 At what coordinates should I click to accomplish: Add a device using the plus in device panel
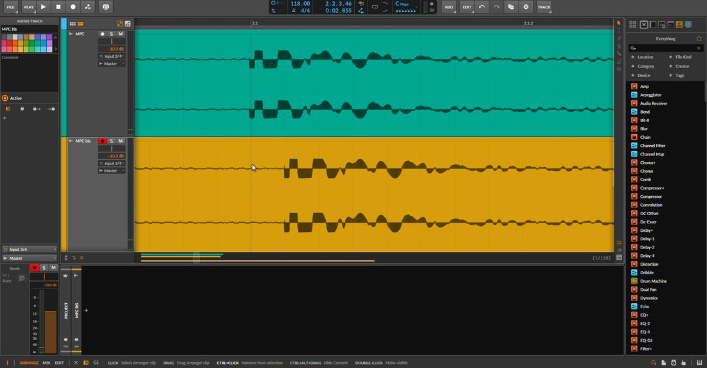(x=86, y=310)
